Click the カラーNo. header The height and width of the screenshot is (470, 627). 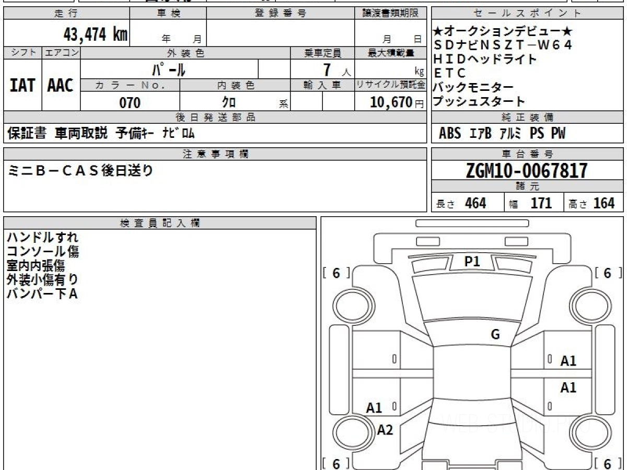(130, 86)
